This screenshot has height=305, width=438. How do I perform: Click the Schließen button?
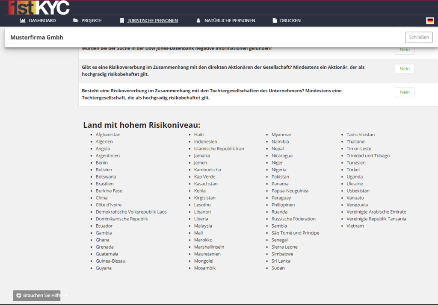pos(419,37)
